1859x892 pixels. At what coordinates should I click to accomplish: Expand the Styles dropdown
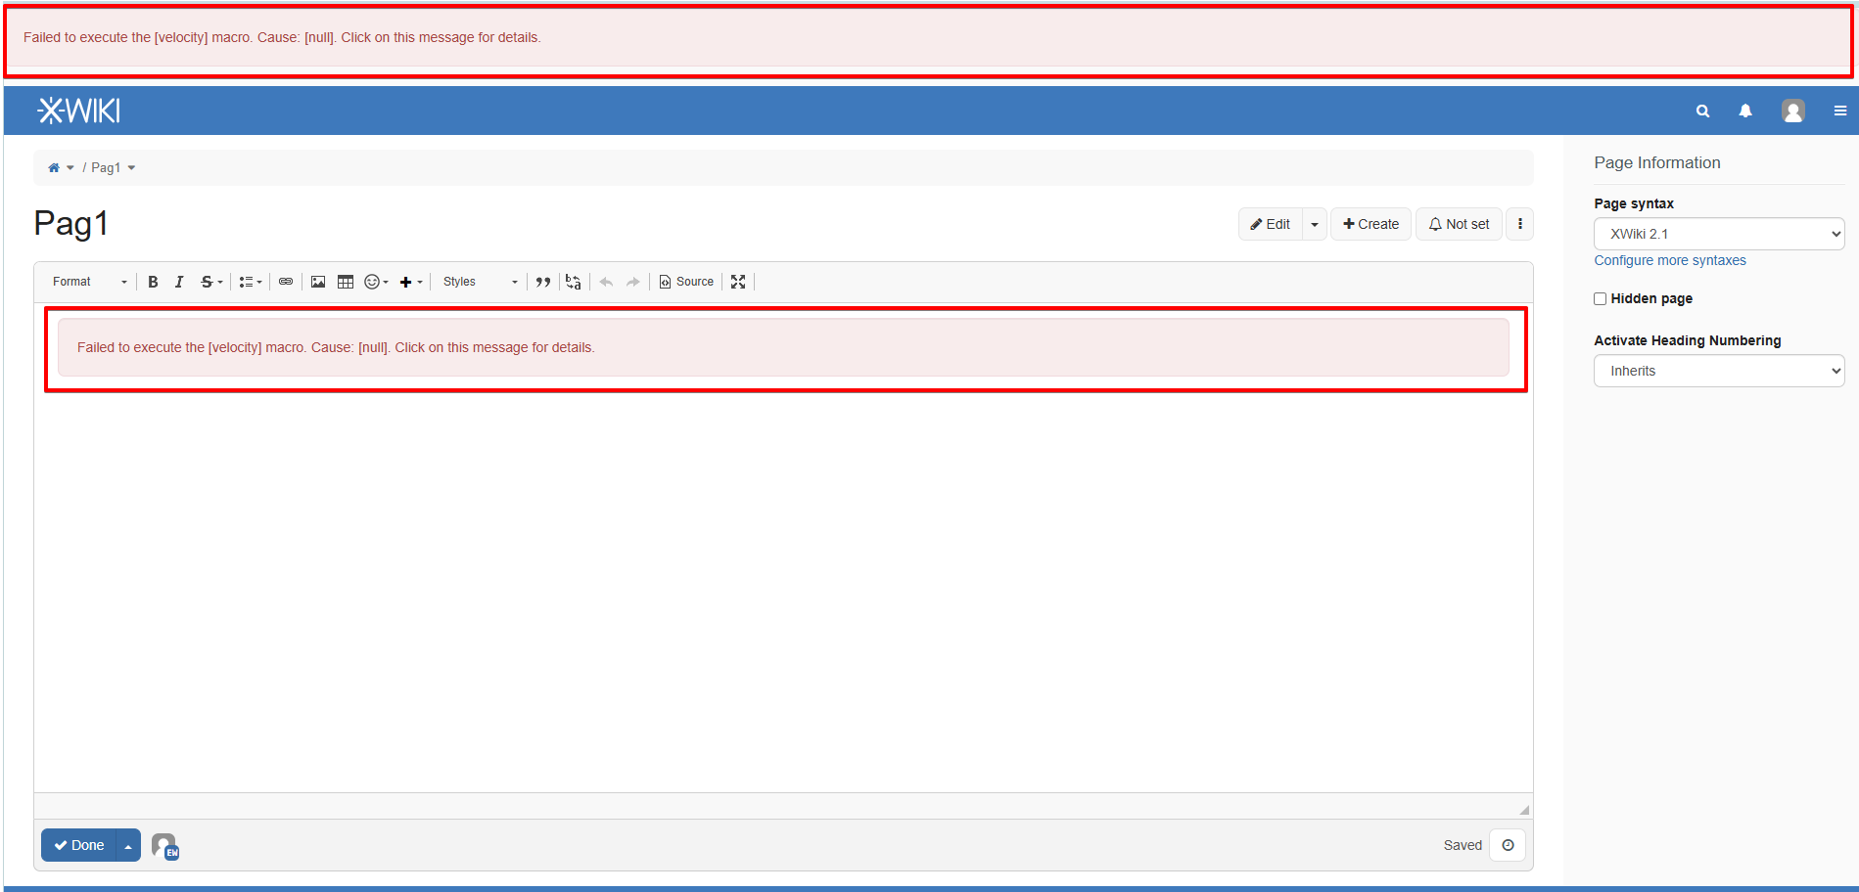[x=480, y=282]
